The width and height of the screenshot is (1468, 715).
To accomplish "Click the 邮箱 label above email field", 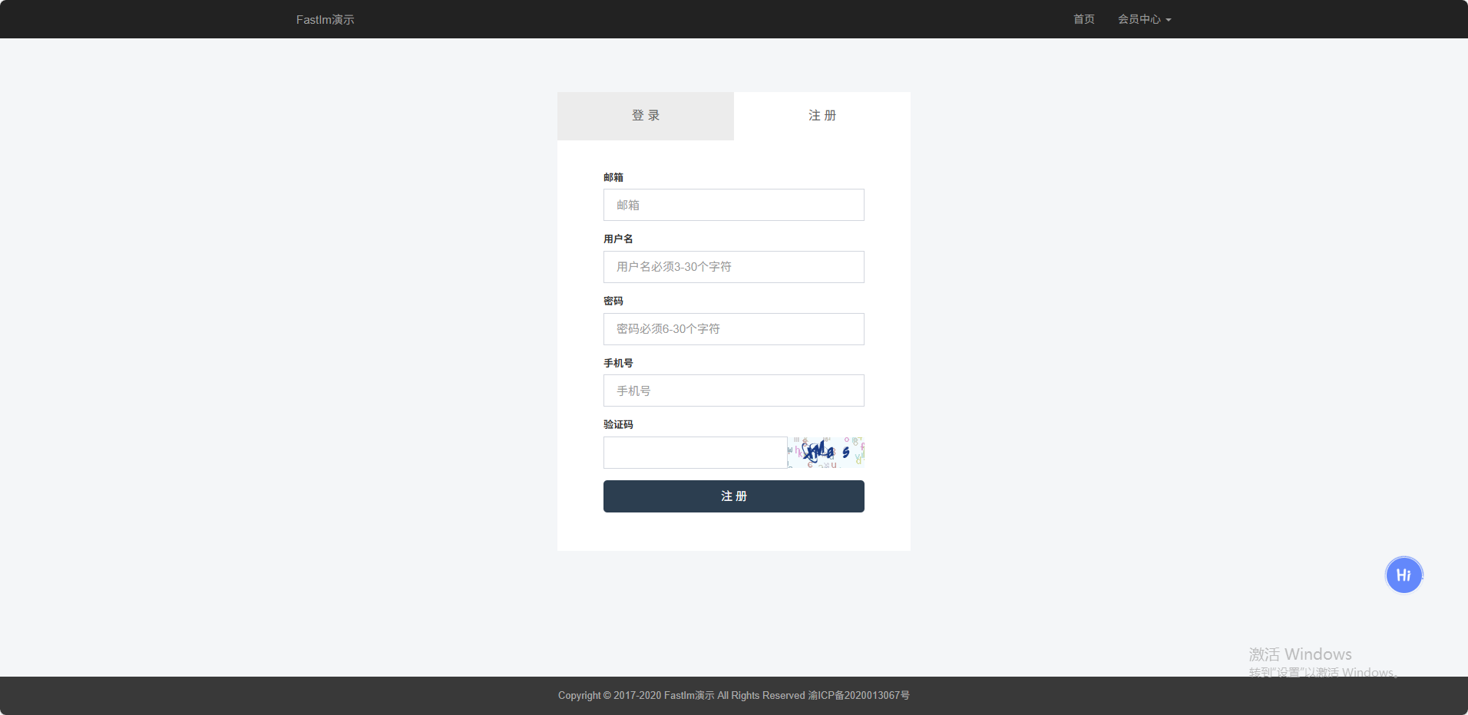I will point(613,177).
